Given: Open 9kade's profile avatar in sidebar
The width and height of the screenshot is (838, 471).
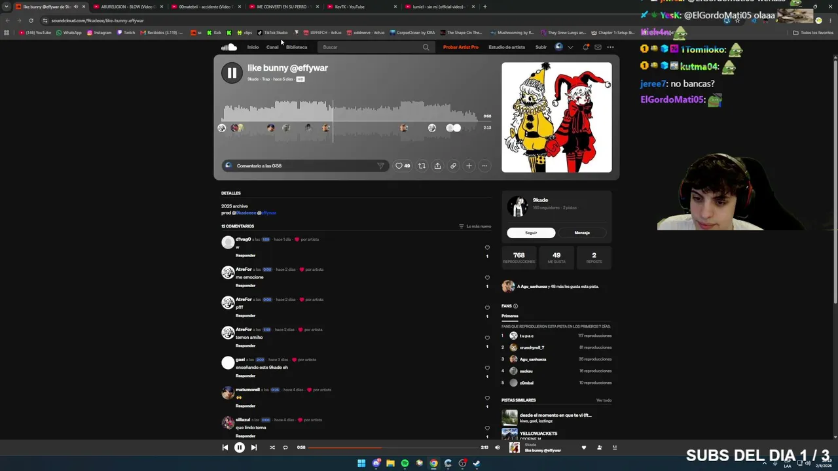Looking at the screenshot, I should [x=517, y=206].
